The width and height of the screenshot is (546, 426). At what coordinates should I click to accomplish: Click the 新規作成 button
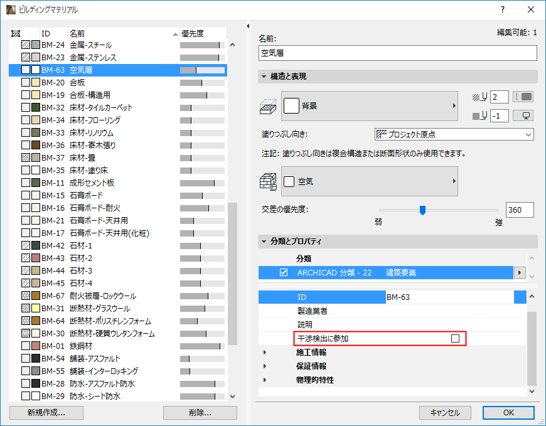point(46,413)
